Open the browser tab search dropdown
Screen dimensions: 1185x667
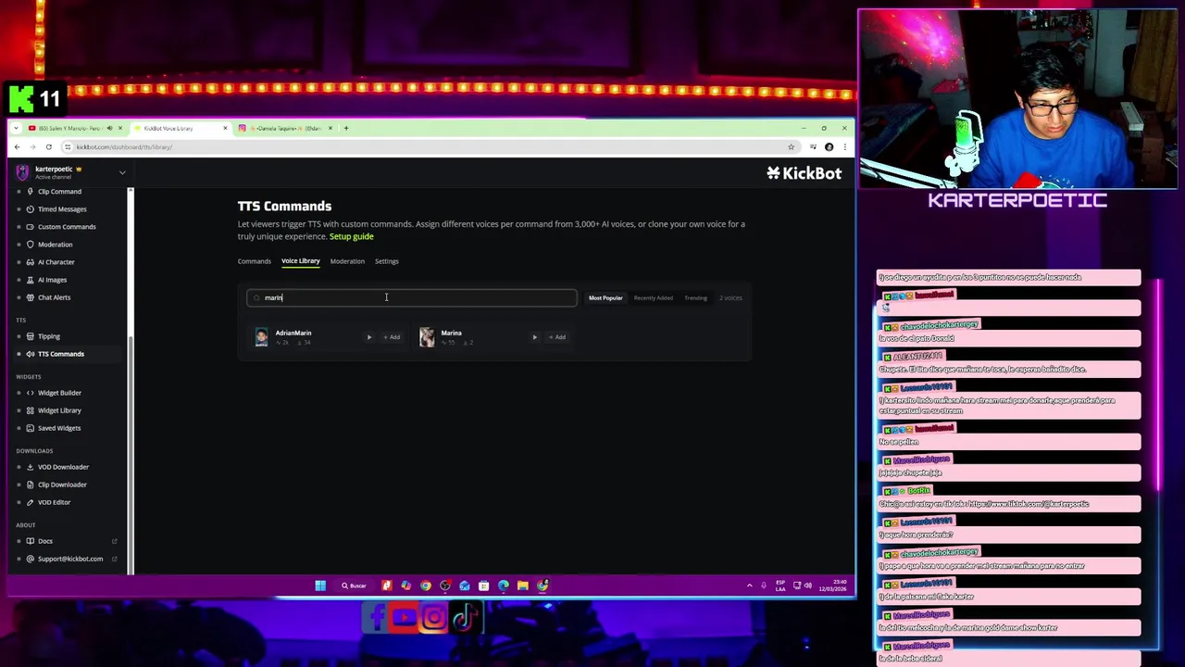(x=16, y=128)
